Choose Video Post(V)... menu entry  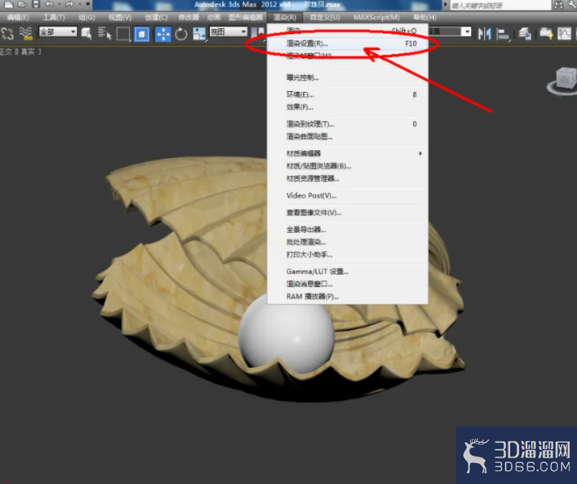tap(347, 196)
